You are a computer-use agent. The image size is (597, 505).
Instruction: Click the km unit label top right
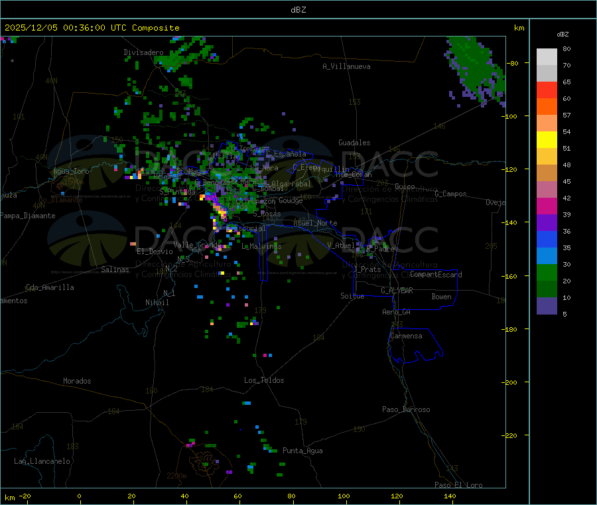519,28
